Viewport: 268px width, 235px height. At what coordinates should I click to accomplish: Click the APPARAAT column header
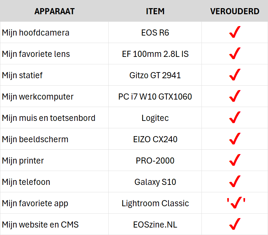(x=54, y=11)
